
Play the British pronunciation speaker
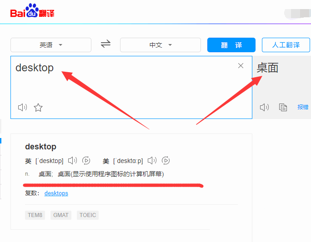[72, 160]
